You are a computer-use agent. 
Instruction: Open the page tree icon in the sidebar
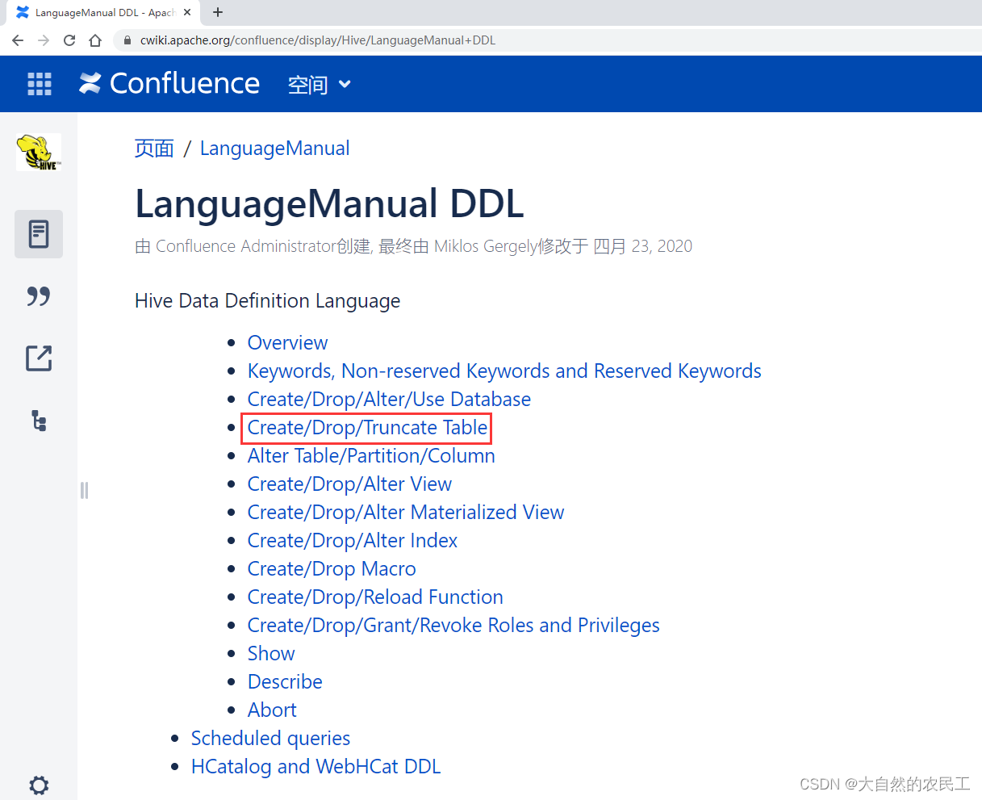click(x=39, y=421)
